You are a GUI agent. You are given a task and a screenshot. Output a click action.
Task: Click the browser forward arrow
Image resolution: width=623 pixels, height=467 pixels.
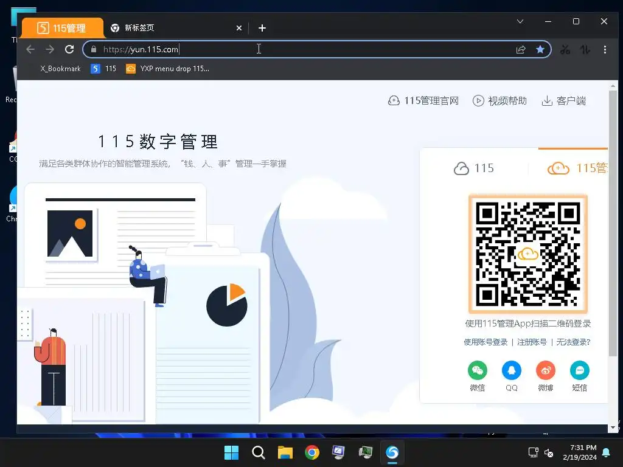pyautogui.click(x=50, y=49)
